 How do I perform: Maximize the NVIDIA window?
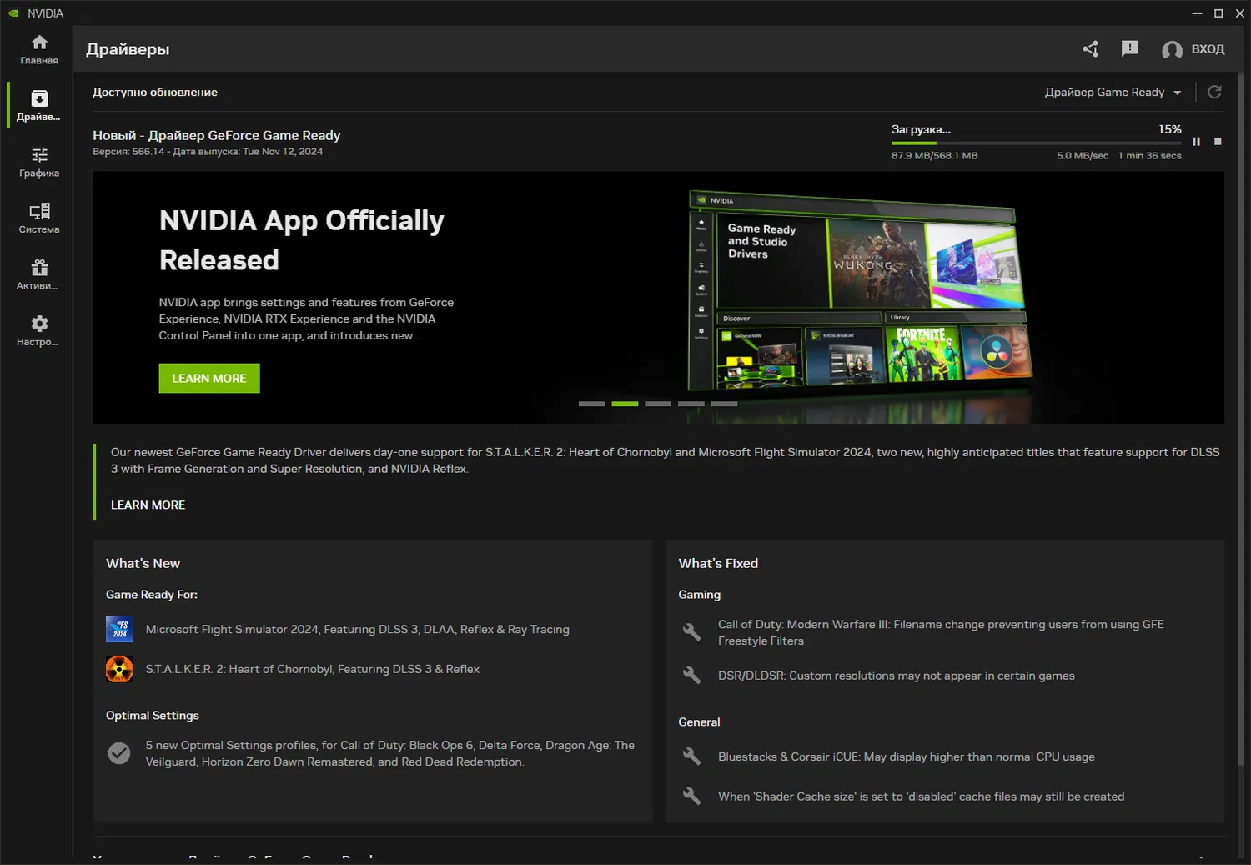(x=1218, y=13)
